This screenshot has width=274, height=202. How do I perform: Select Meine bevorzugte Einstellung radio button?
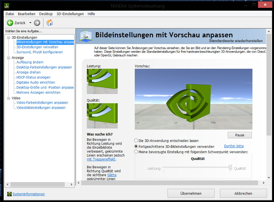click(136, 152)
